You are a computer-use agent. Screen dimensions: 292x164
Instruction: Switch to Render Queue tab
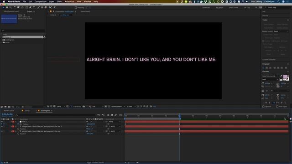pos(9,111)
